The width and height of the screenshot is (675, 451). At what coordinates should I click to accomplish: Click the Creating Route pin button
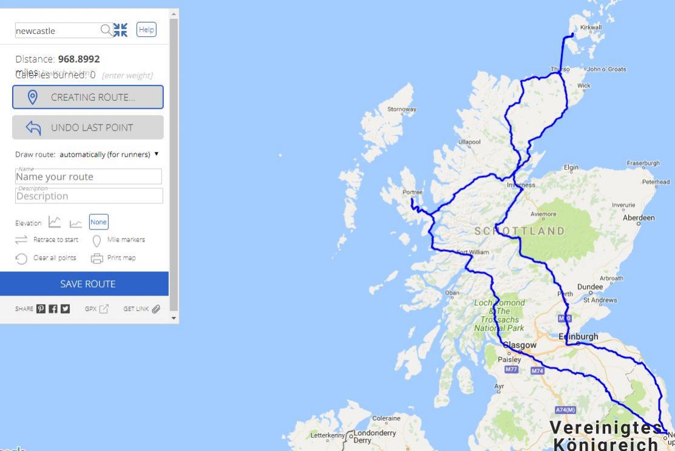pos(88,97)
